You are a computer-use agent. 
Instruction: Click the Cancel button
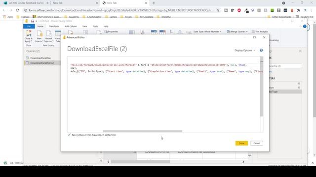coord(257,143)
